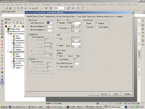Switch to Rhinoceros window in taskbar
This screenshot has width=145, height=109.
75,107
